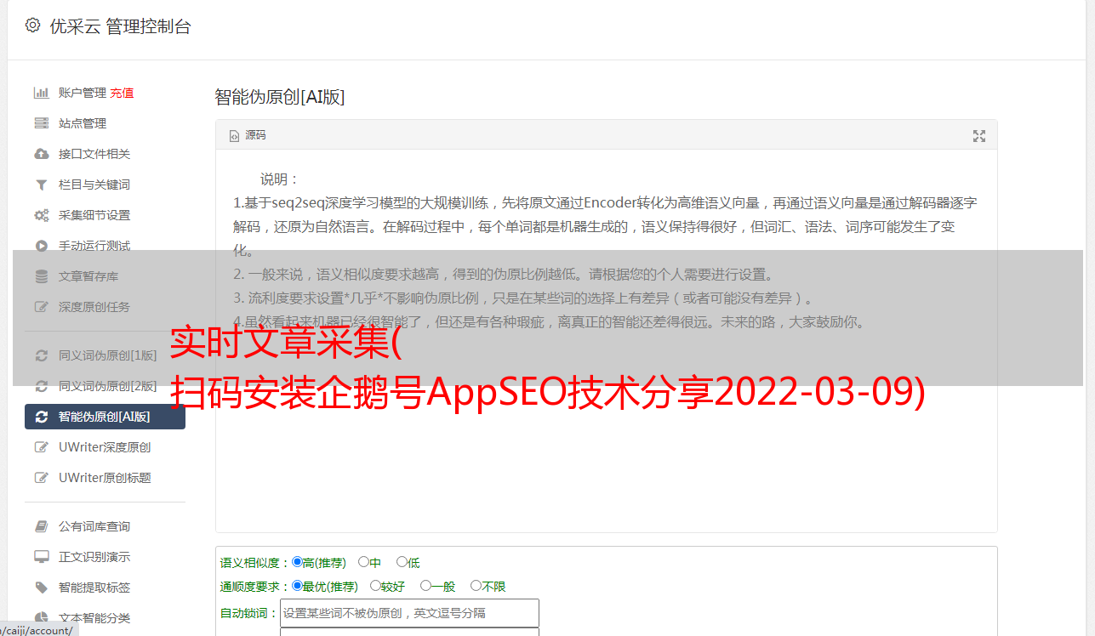Image resolution: width=1095 pixels, height=636 pixels.
Task: Click the 通顺度要求： label
Action: 255,587
